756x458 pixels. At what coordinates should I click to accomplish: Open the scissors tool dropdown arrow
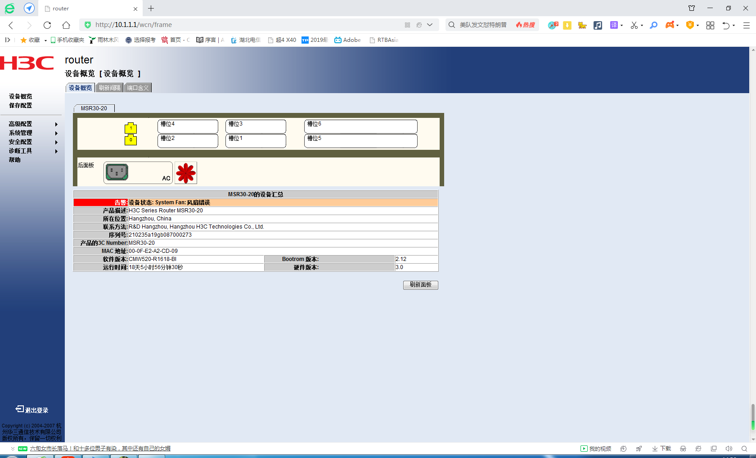[642, 25]
